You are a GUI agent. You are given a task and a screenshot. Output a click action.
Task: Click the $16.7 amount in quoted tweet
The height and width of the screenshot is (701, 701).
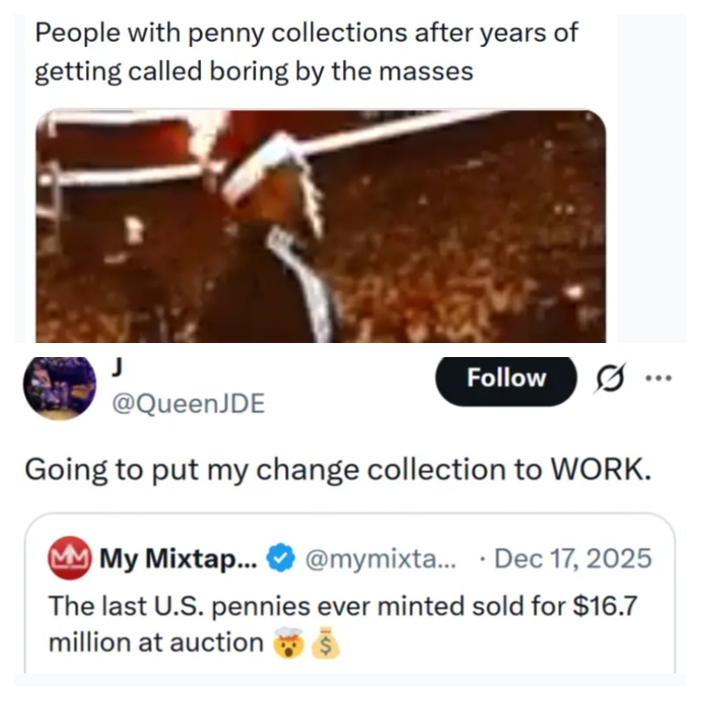point(605,607)
